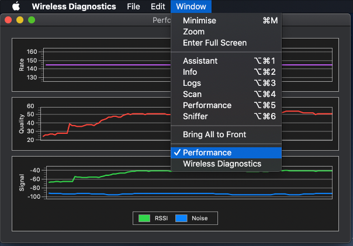Minimise the window with the yellow button
The width and height of the screenshot is (353, 246).
pos(20,20)
